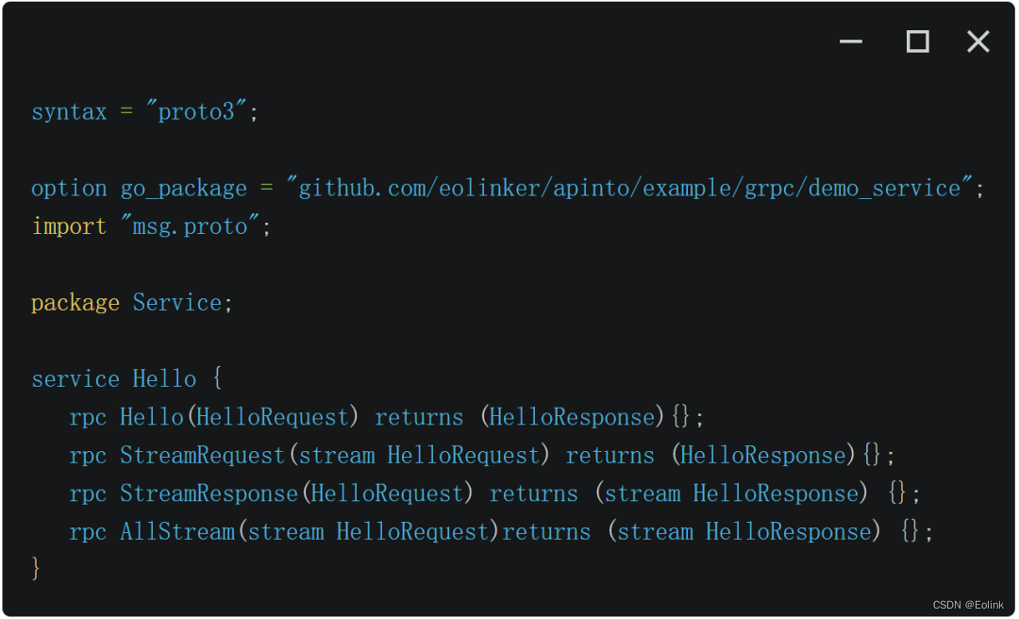This screenshot has width=1019, height=619.
Task: Place cursor on go_package option name
Action: [x=184, y=190]
